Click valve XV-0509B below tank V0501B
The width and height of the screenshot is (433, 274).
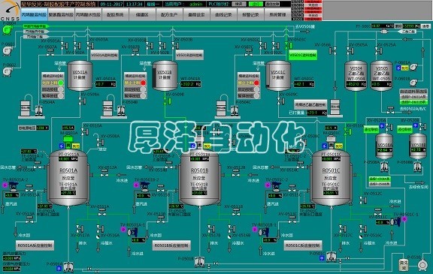click(x=168, y=101)
